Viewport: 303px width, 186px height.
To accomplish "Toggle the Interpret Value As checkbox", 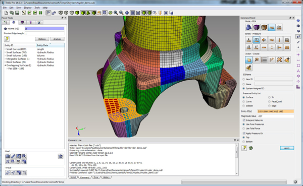I will [x=244, y=120].
